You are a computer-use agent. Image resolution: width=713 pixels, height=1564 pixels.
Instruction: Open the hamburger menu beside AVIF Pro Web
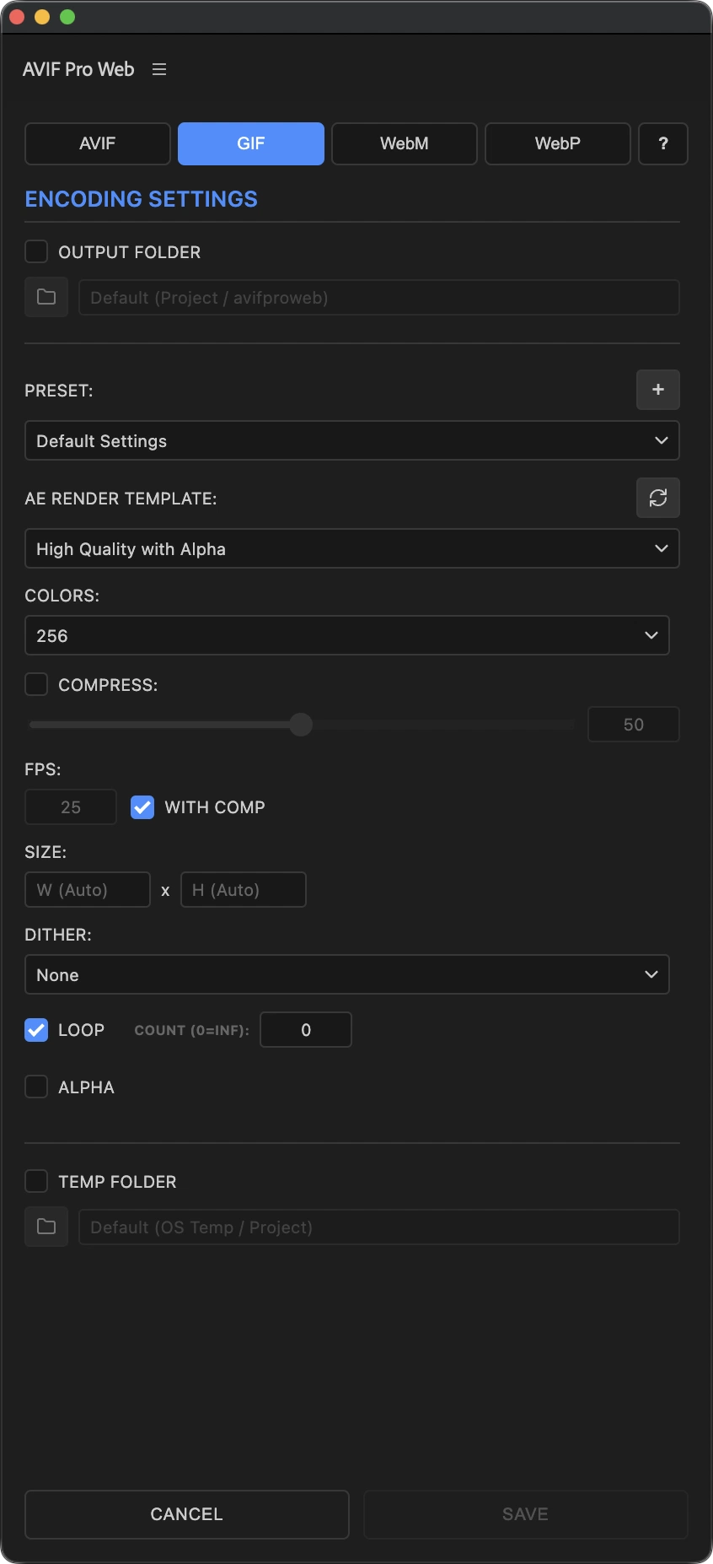click(159, 69)
